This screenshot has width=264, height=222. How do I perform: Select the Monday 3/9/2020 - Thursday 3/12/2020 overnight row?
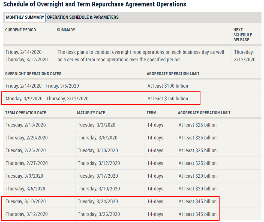pos(47,98)
